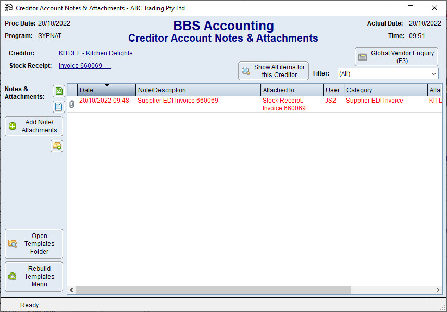Click Add Note/Attachments button
Image resolution: width=447 pixels, height=312 pixels.
[34, 126]
